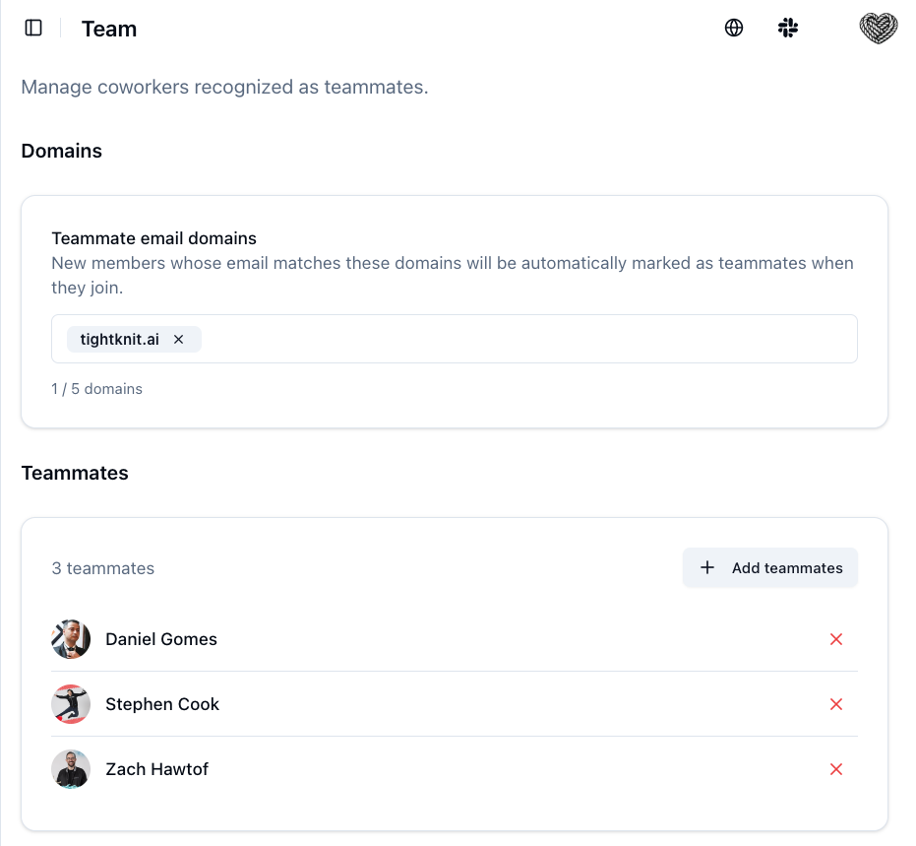Click the plus icon on Add teammates
916x846 pixels.
[x=706, y=567]
